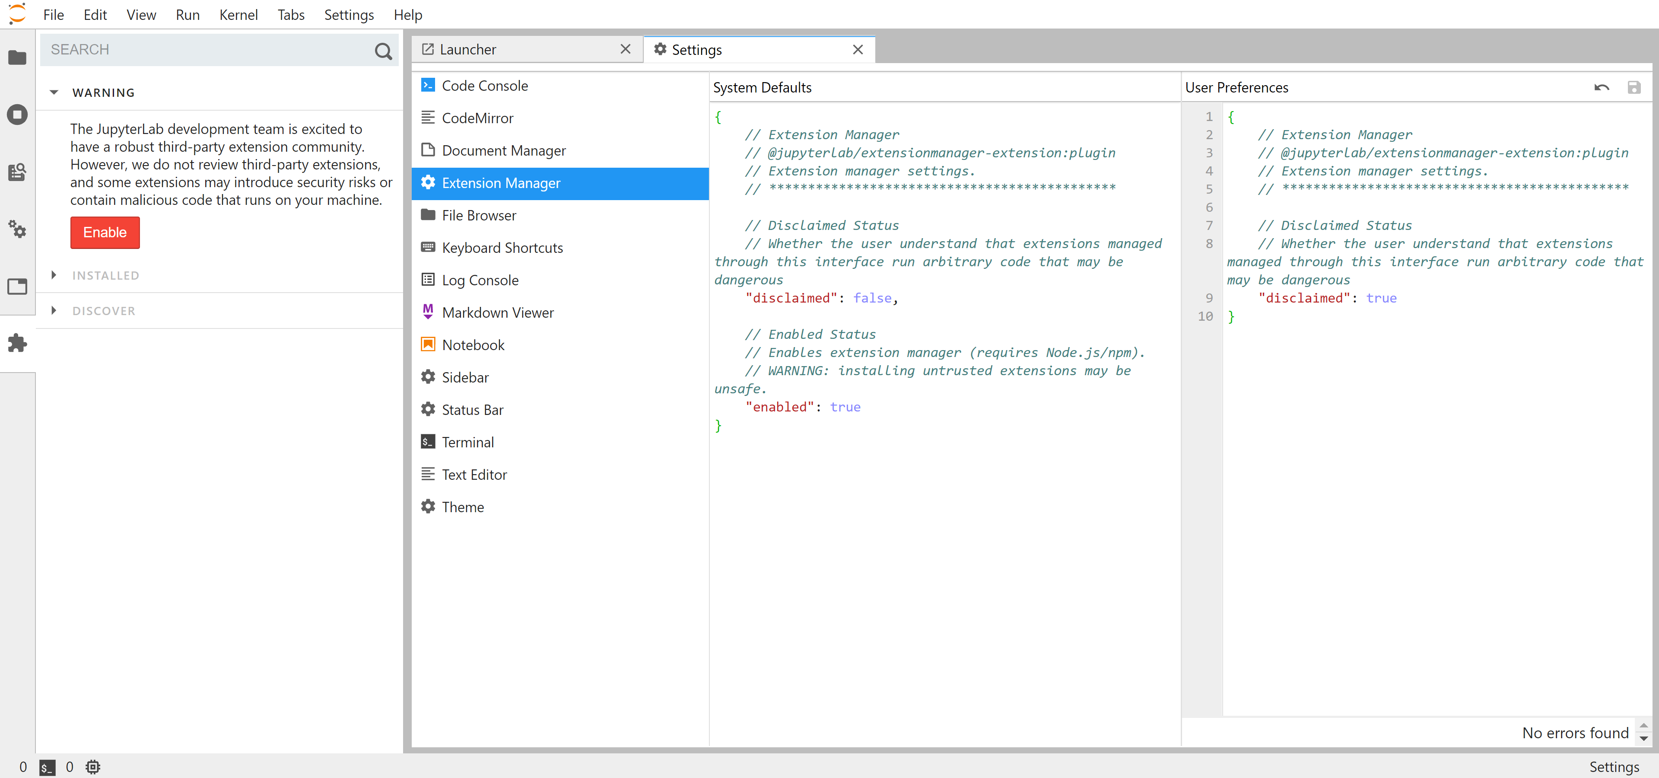Open Running Terminals and Kernels panel

coord(17,115)
